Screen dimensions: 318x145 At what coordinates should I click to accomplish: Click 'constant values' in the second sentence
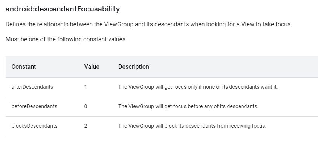pyautogui.click(x=105, y=39)
